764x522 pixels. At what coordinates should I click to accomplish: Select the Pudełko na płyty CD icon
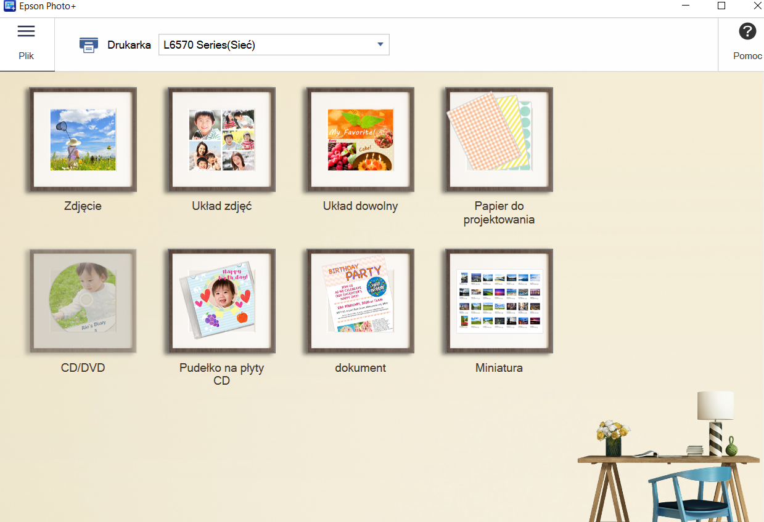[x=221, y=302]
